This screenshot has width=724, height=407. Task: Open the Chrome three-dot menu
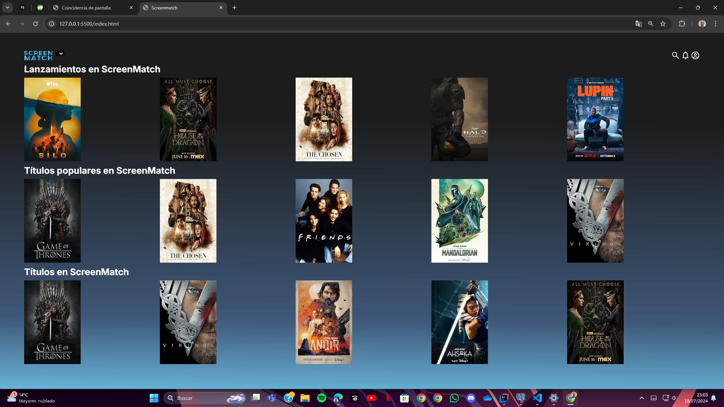click(716, 24)
